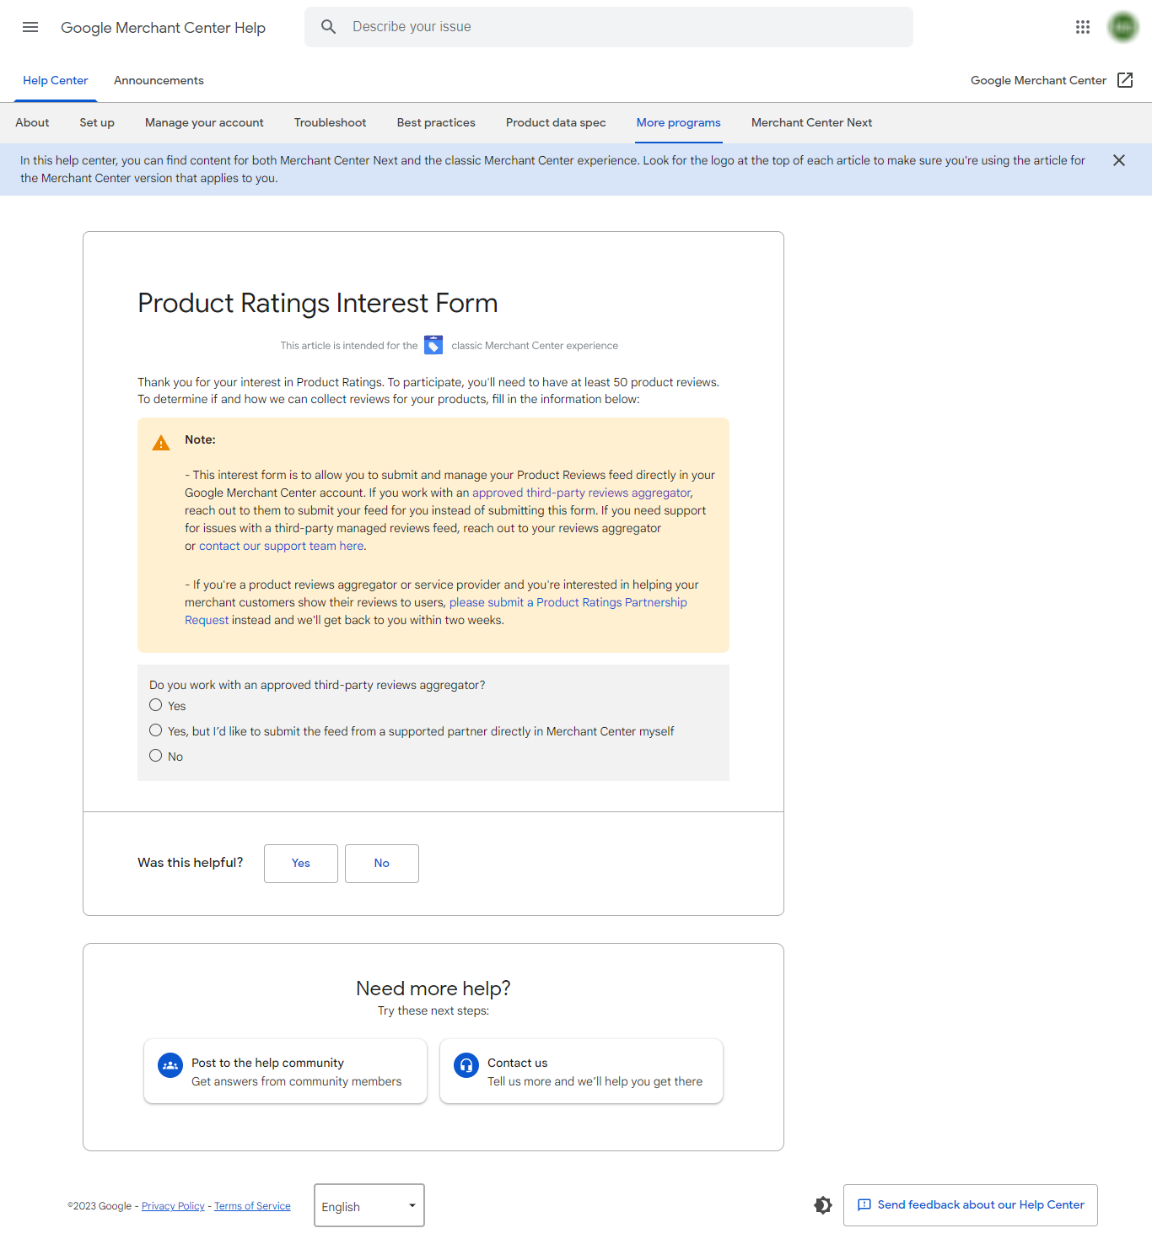Click the profile avatar
Screen dimensions: 1152x1239
[x=1122, y=26]
